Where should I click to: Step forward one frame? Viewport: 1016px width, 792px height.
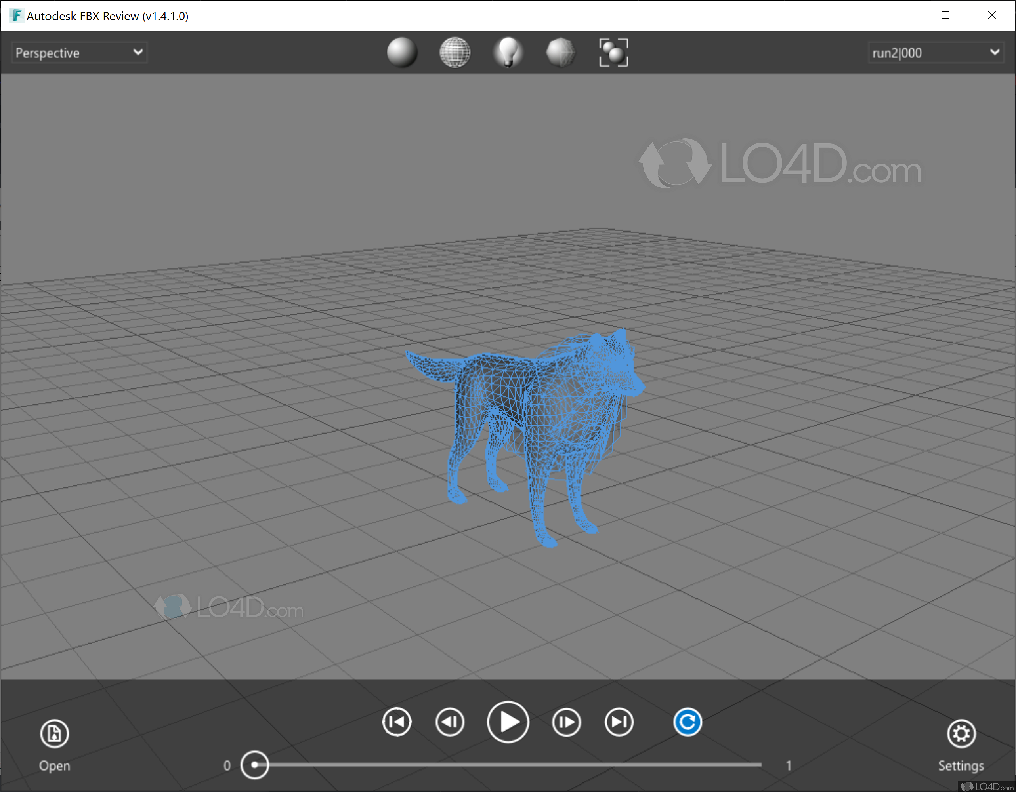pyautogui.click(x=566, y=722)
